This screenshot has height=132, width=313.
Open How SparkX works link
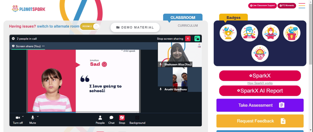click(260, 83)
